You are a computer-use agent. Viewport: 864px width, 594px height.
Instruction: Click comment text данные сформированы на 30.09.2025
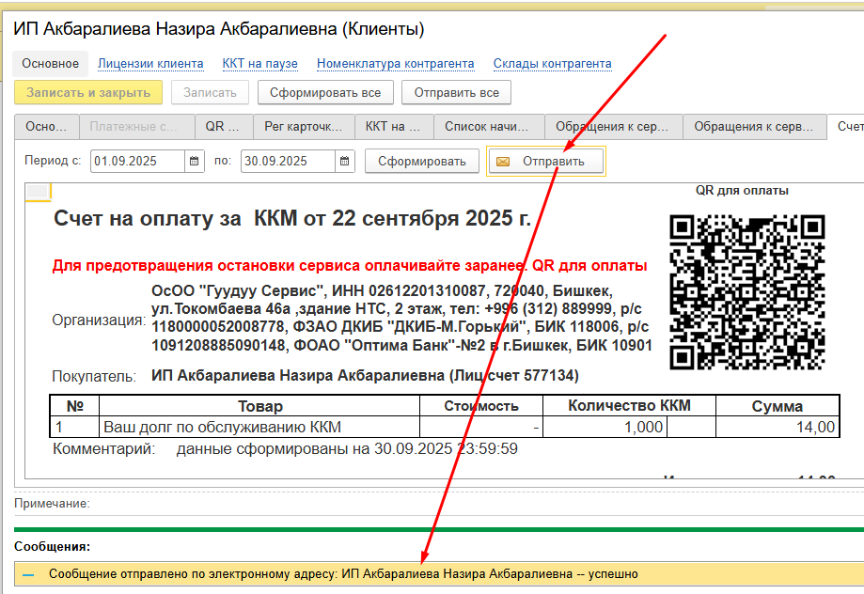click(x=347, y=449)
